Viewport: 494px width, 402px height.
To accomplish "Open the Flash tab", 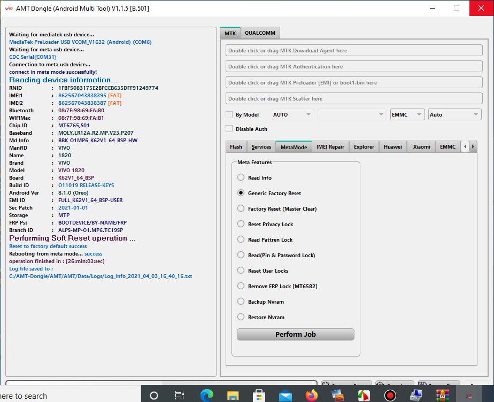I will [x=236, y=147].
